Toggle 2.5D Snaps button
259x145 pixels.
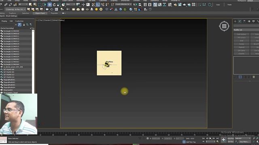pos(93,4)
